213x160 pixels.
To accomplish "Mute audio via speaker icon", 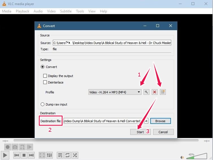I will (x=182, y=157).
